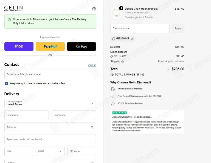
Task: Open the shopping bag cart icon
Action: (x=94, y=8)
